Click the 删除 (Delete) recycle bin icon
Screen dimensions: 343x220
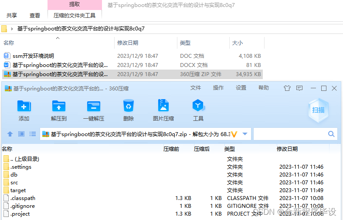tap(129, 106)
